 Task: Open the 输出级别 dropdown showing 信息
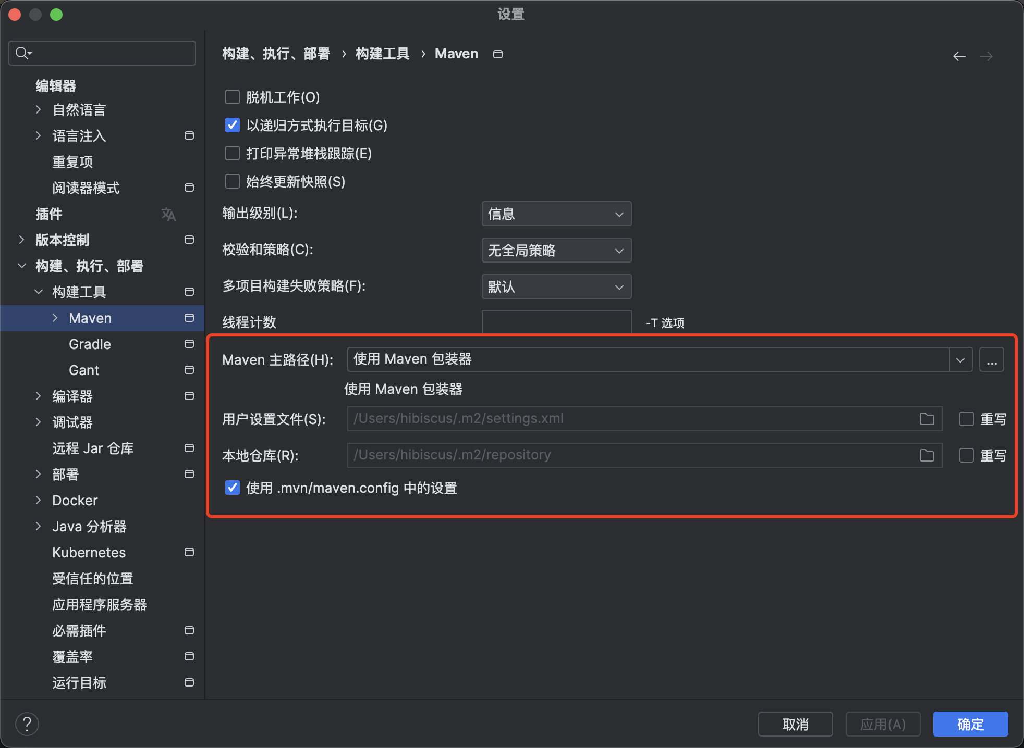click(x=556, y=214)
